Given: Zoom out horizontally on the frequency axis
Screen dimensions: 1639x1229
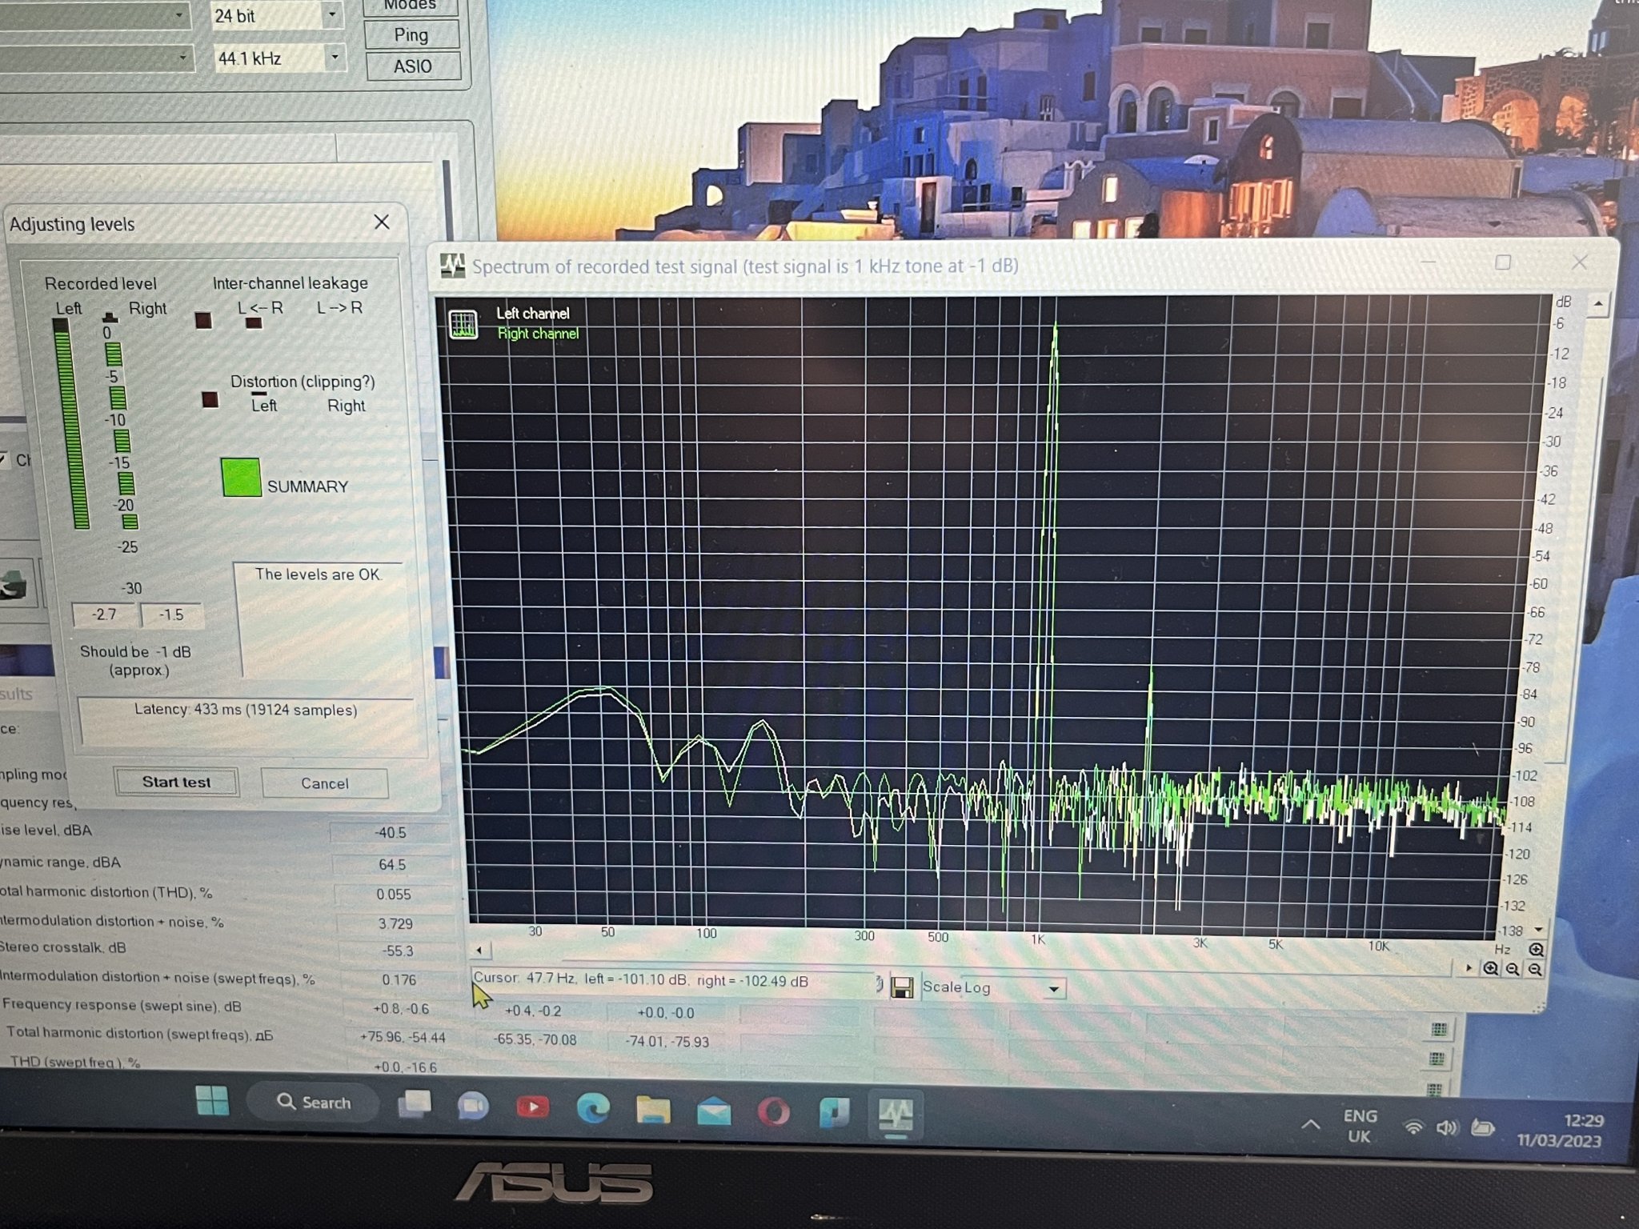Looking at the screenshot, I should coord(1513,969).
